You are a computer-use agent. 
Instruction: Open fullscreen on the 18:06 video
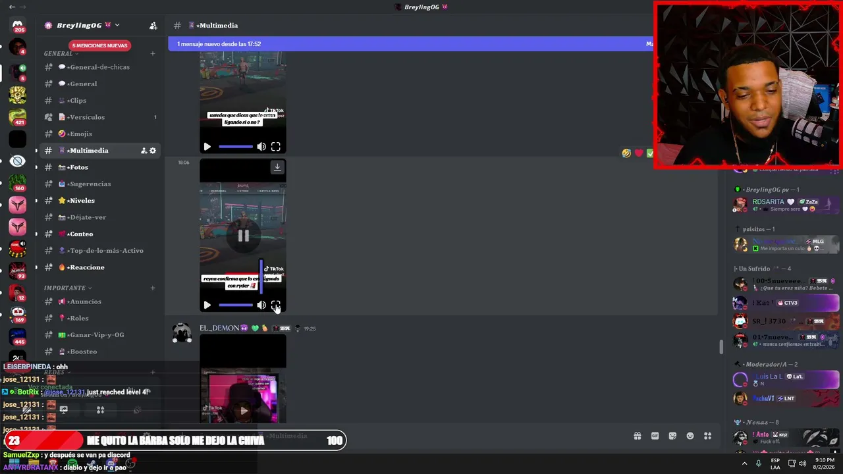(276, 305)
